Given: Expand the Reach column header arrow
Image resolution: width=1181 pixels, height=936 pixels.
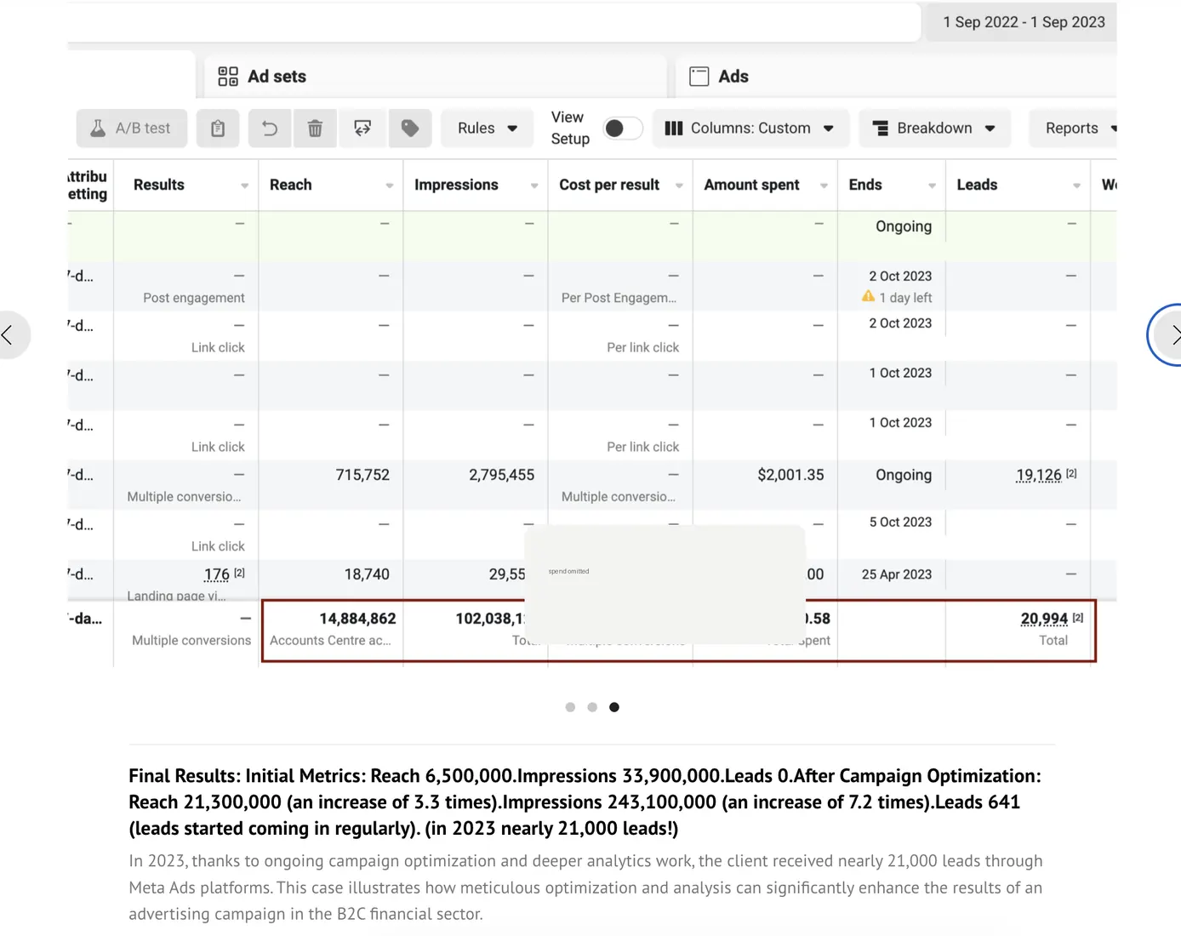Looking at the screenshot, I should click(390, 185).
